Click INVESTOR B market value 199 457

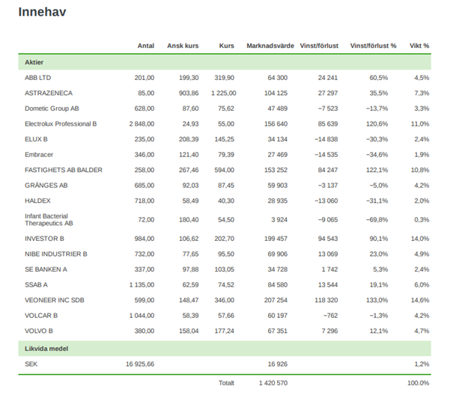pyautogui.click(x=276, y=239)
